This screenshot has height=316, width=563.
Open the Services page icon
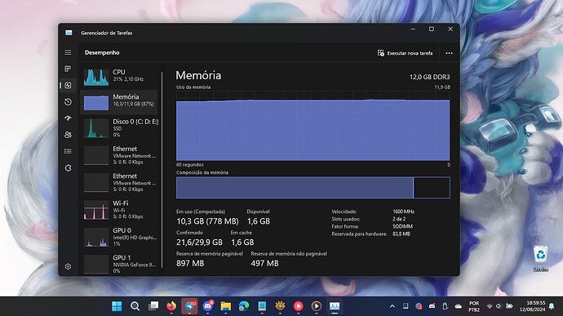pyautogui.click(x=68, y=168)
